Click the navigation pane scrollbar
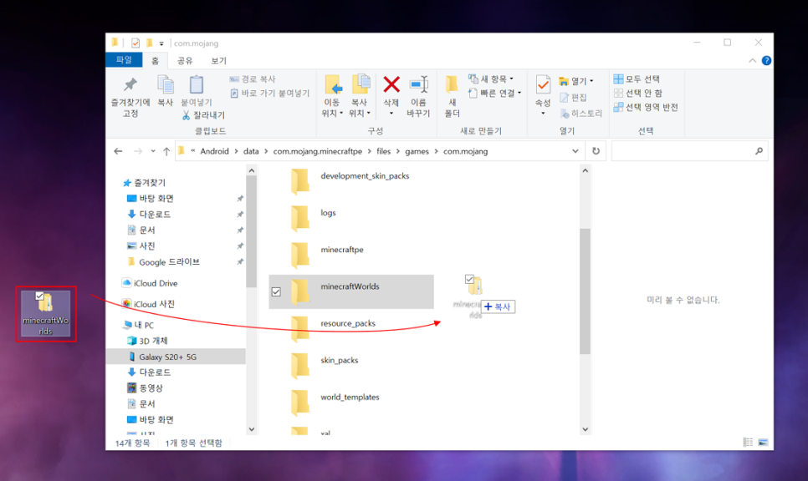The height and width of the screenshot is (481, 808). pos(252,231)
